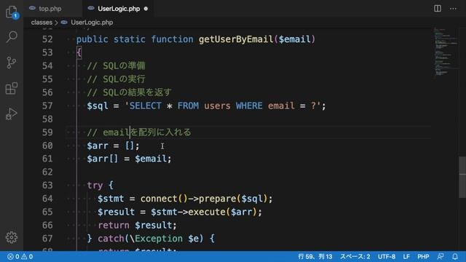Click the errors count icon in status bar

13,256
